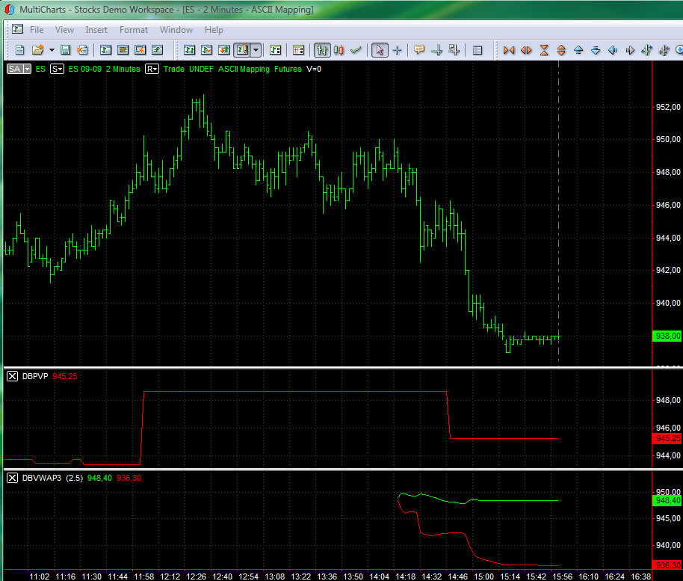Click the Insert Signal arrows icon
The height and width of the screenshot is (581, 683).
[x=224, y=50]
